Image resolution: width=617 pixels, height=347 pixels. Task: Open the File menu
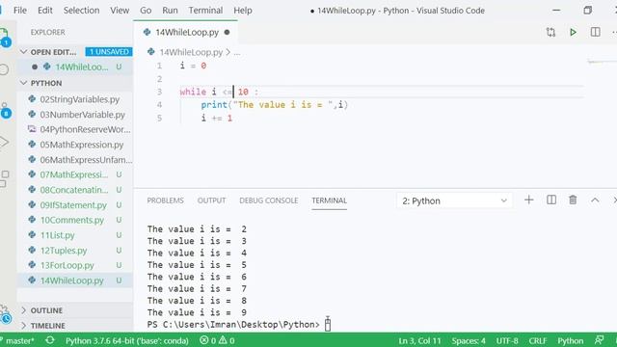pyautogui.click(x=20, y=11)
